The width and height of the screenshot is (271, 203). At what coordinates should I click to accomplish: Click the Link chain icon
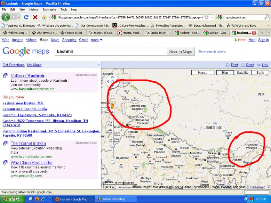(x=259, y=65)
